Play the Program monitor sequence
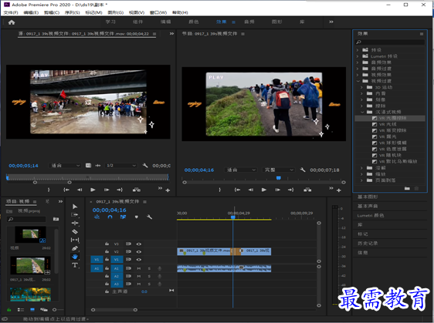 pos(264,190)
